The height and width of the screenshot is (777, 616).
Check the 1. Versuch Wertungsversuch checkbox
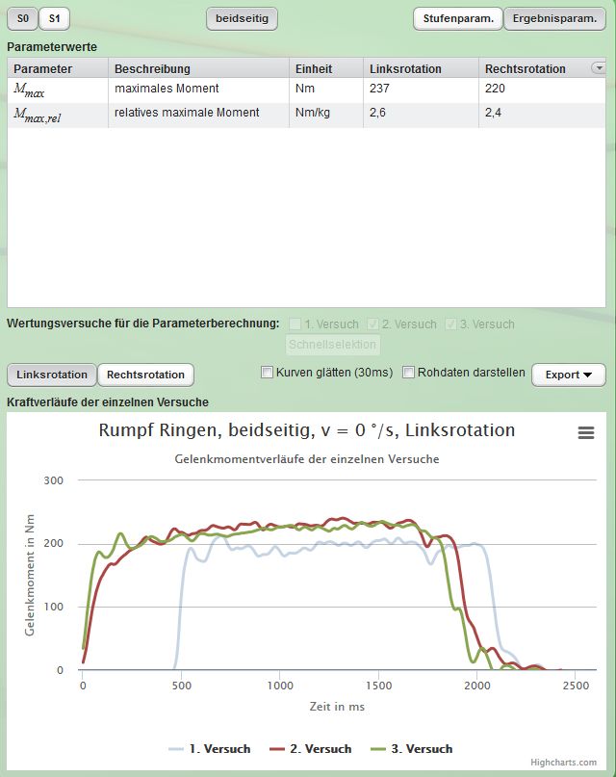[295, 324]
